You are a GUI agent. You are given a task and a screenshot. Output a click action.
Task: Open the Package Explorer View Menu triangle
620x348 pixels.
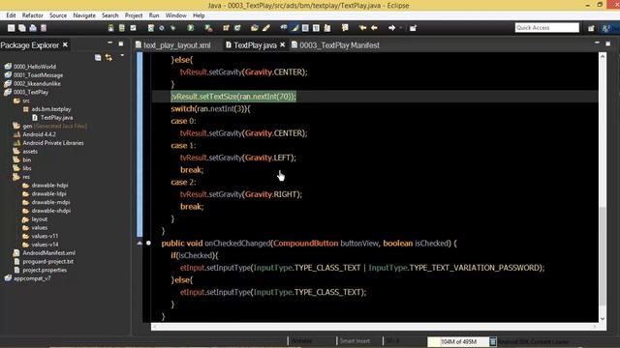point(123,56)
